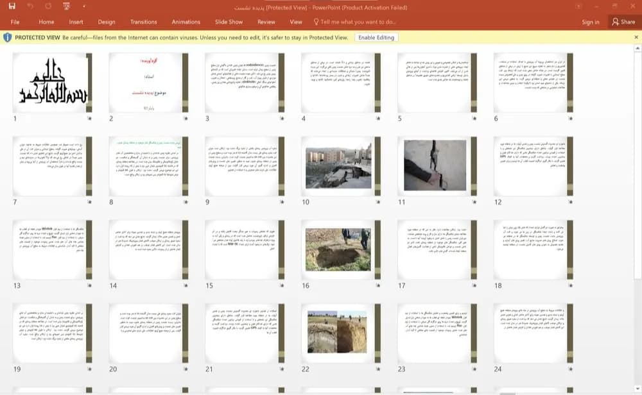Select slide 22 thumbnail with pit photos

click(x=341, y=333)
